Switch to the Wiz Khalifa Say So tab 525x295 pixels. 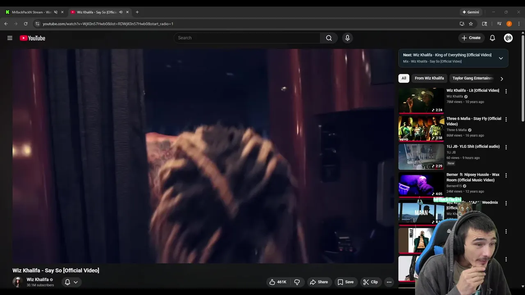click(97, 12)
